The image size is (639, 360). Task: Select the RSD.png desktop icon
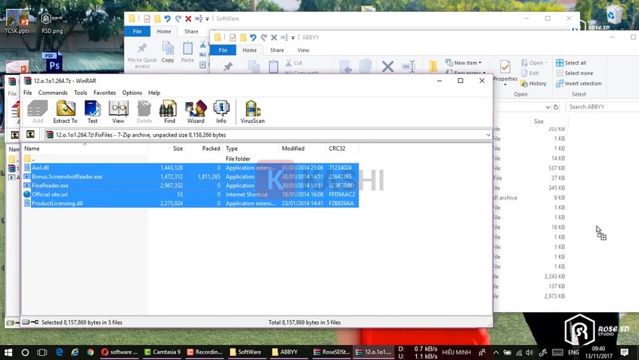click(52, 22)
